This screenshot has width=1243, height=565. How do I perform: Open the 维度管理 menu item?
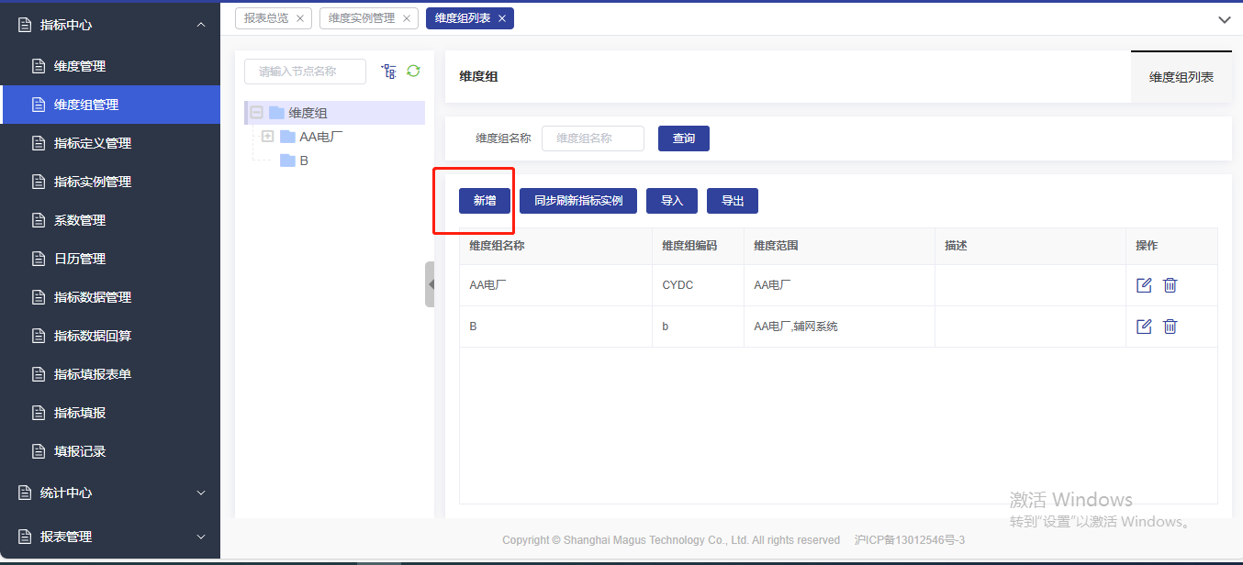[x=80, y=66]
